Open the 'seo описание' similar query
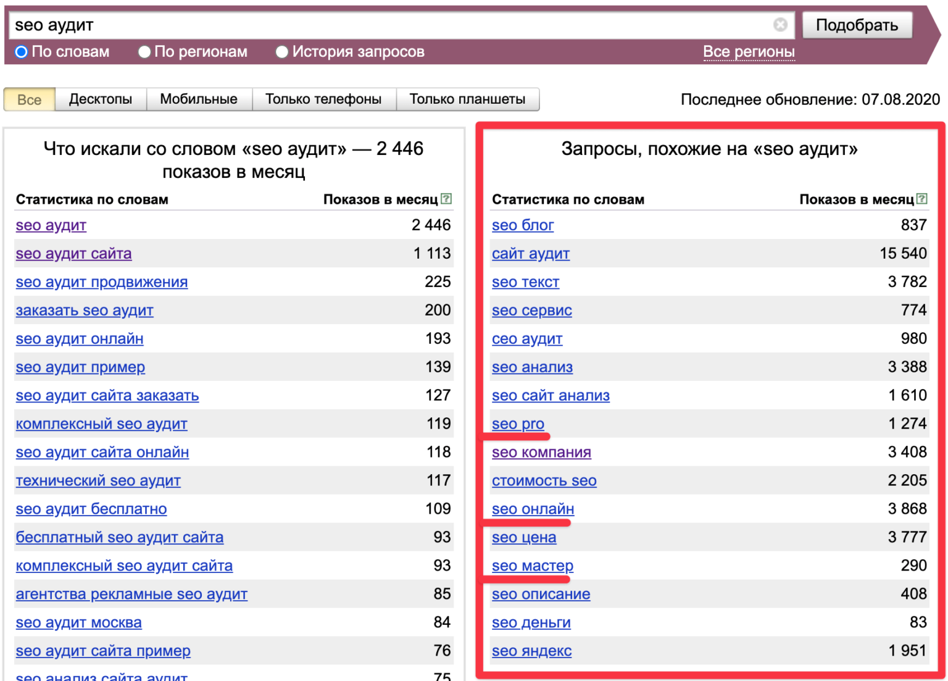The image size is (948, 681). [x=541, y=595]
